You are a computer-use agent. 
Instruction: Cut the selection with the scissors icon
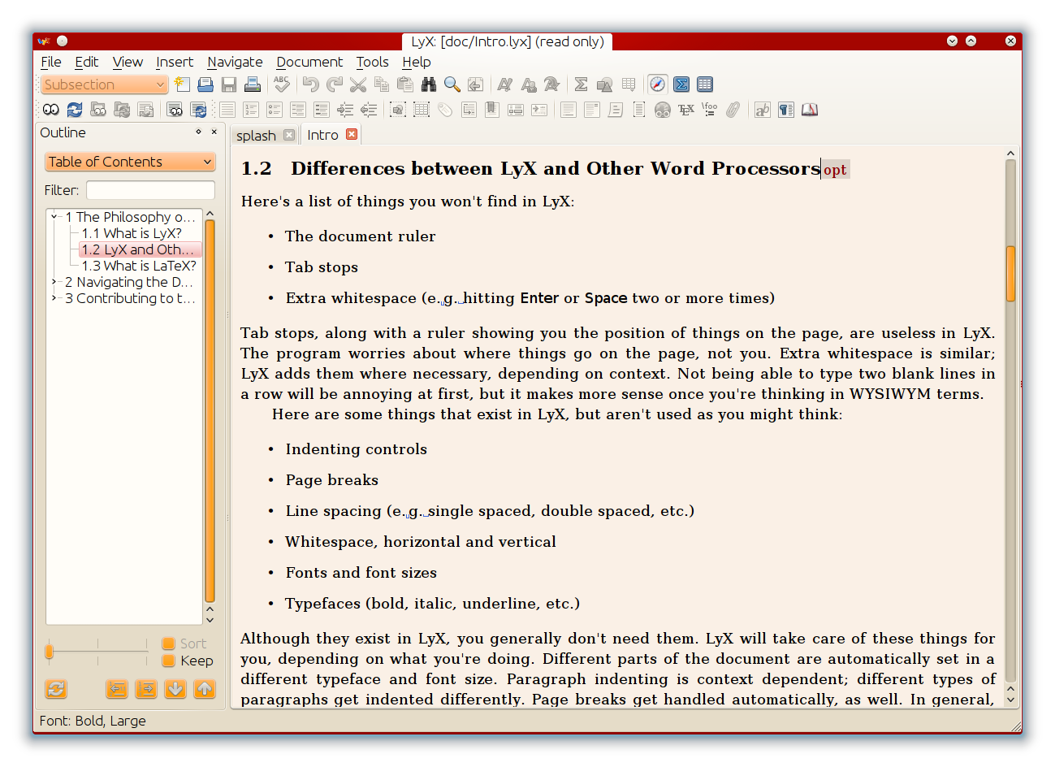coord(358,84)
